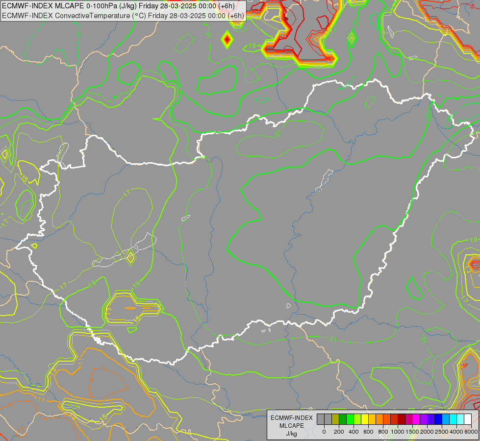This screenshot has height=441, width=480.
Task: Pick the bright green legend swatch
Action: click(350, 419)
